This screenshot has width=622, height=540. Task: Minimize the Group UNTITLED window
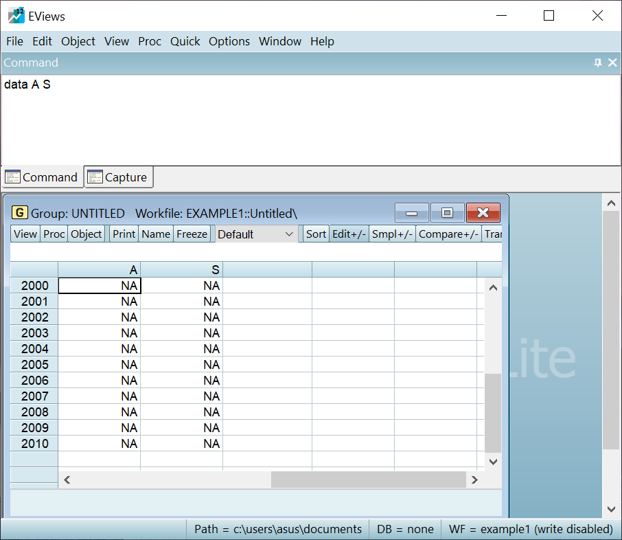point(412,213)
